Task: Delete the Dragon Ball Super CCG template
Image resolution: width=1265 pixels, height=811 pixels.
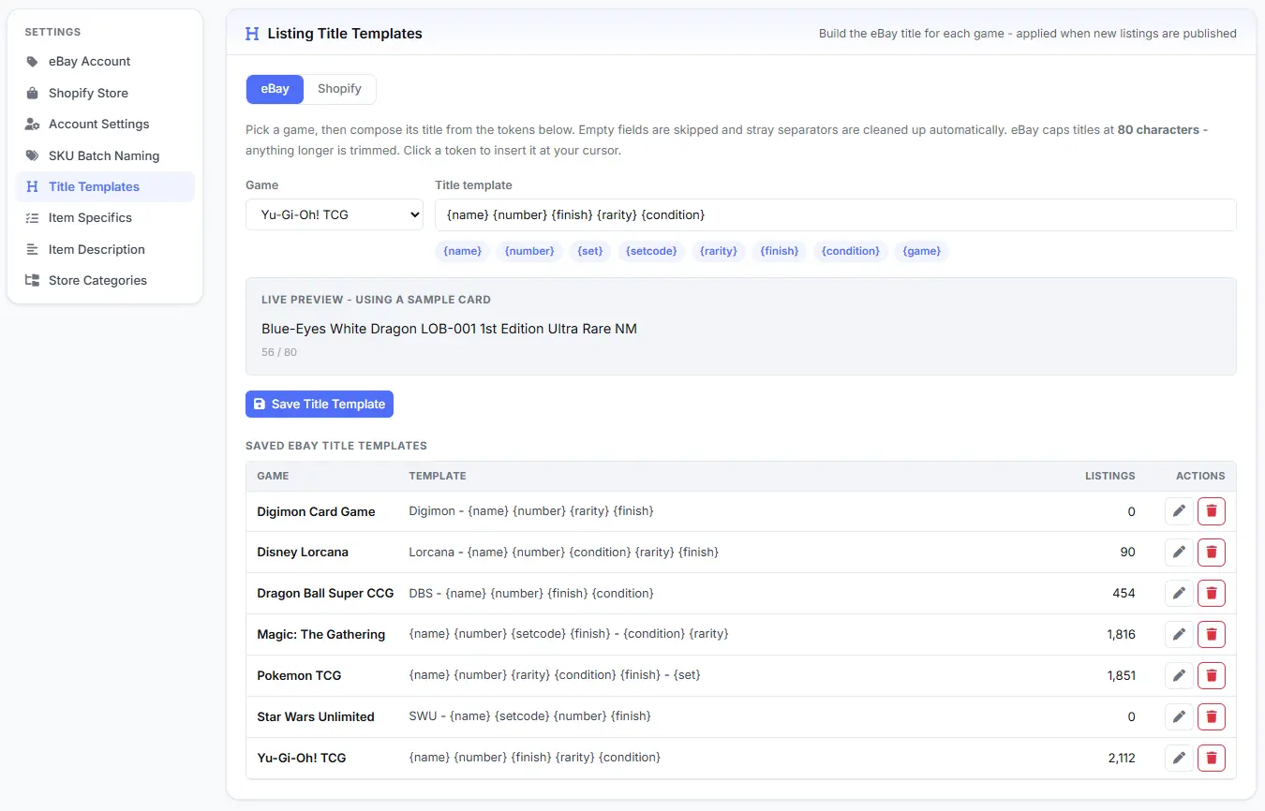Action: (x=1212, y=593)
